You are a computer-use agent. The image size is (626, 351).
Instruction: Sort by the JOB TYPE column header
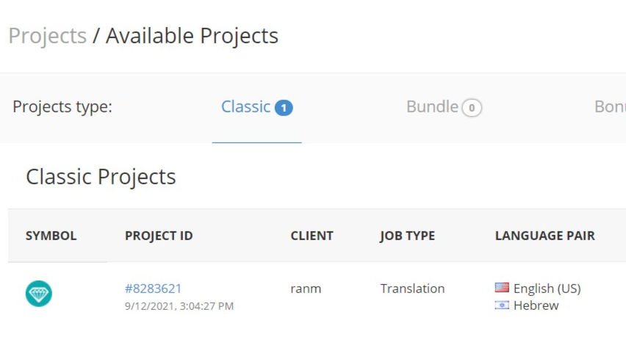pyautogui.click(x=407, y=236)
